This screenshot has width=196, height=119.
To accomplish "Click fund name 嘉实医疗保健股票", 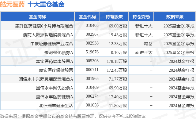I will [56, 70].
